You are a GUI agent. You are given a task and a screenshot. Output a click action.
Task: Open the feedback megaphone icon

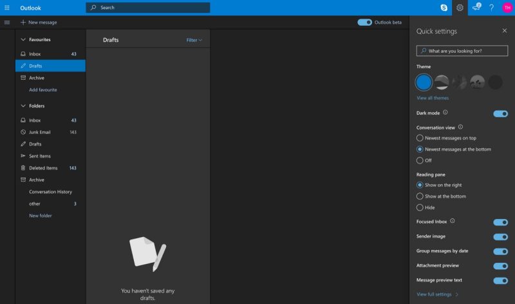click(x=476, y=7)
